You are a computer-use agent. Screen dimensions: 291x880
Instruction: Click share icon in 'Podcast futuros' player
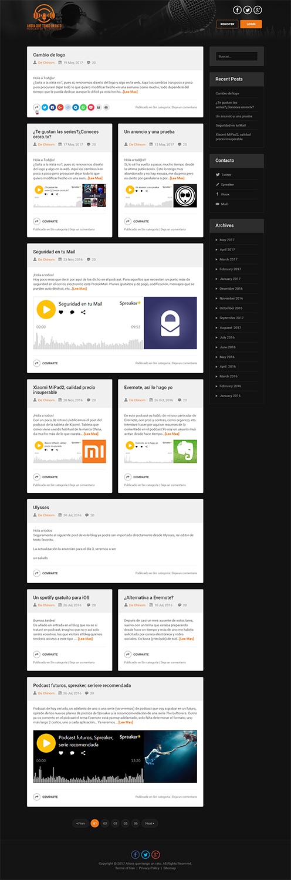point(83,752)
